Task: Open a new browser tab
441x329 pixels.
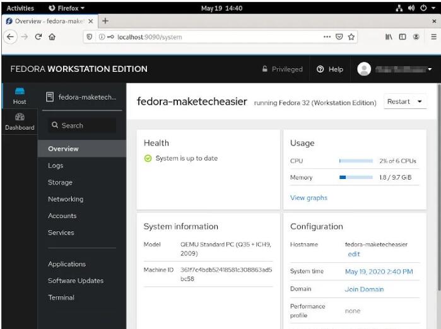Action: [x=105, y=21]
